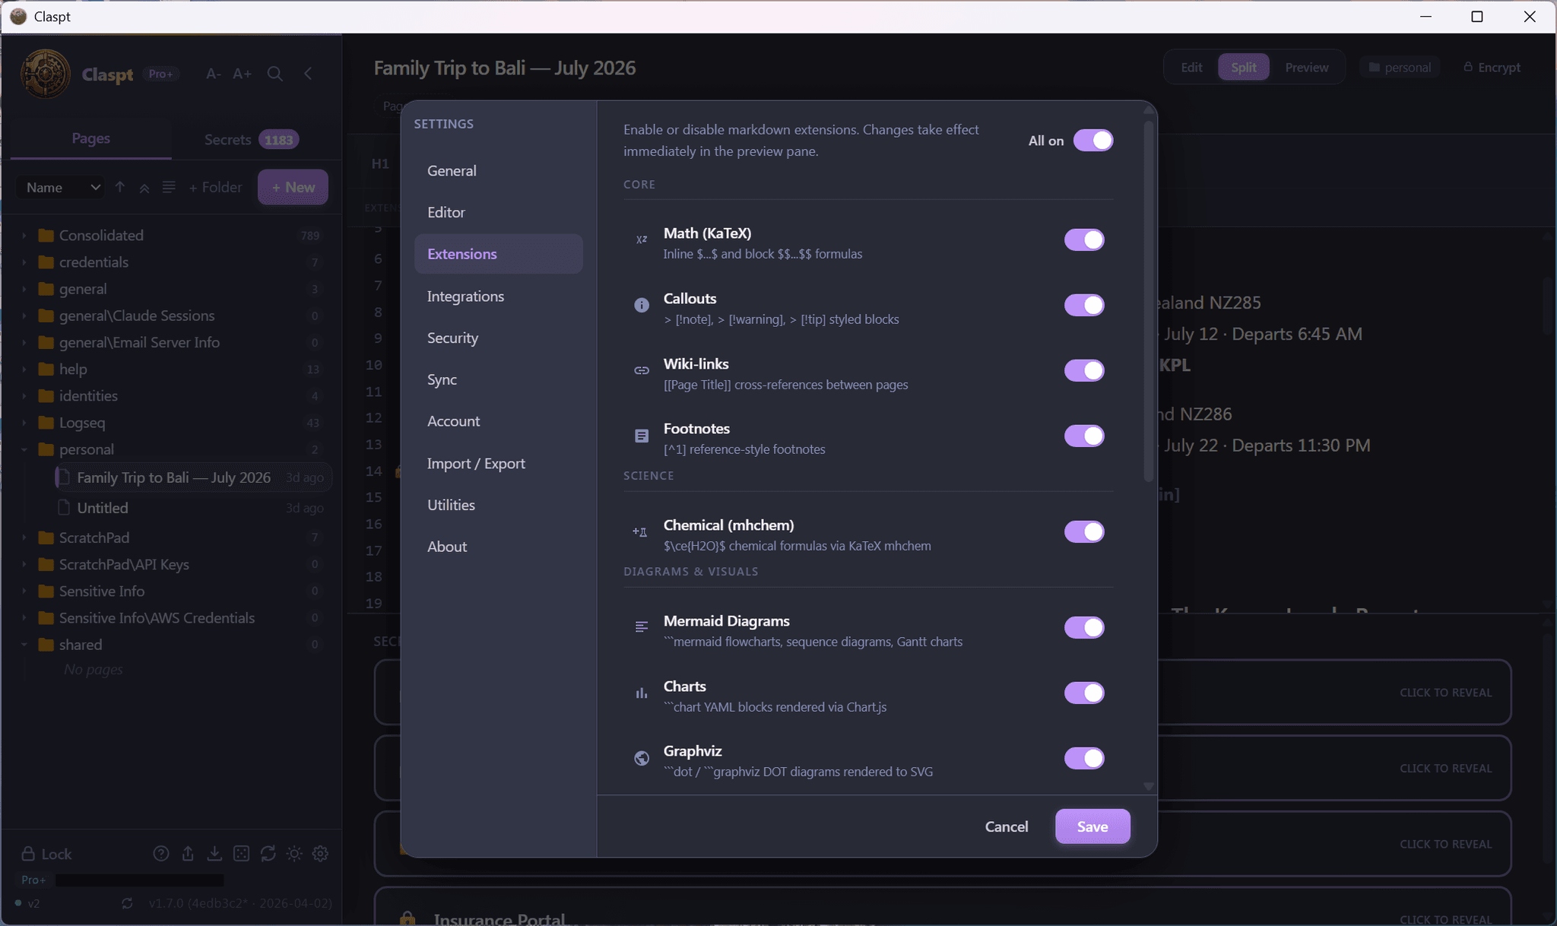Click the + Folder button
This screenshot has height=926, width=1557.
point(215,187)
